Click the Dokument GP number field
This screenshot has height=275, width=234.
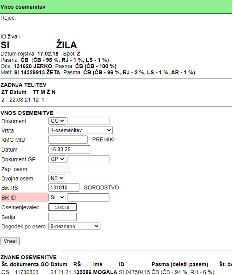pyautogui.click(x=88, y=159)
